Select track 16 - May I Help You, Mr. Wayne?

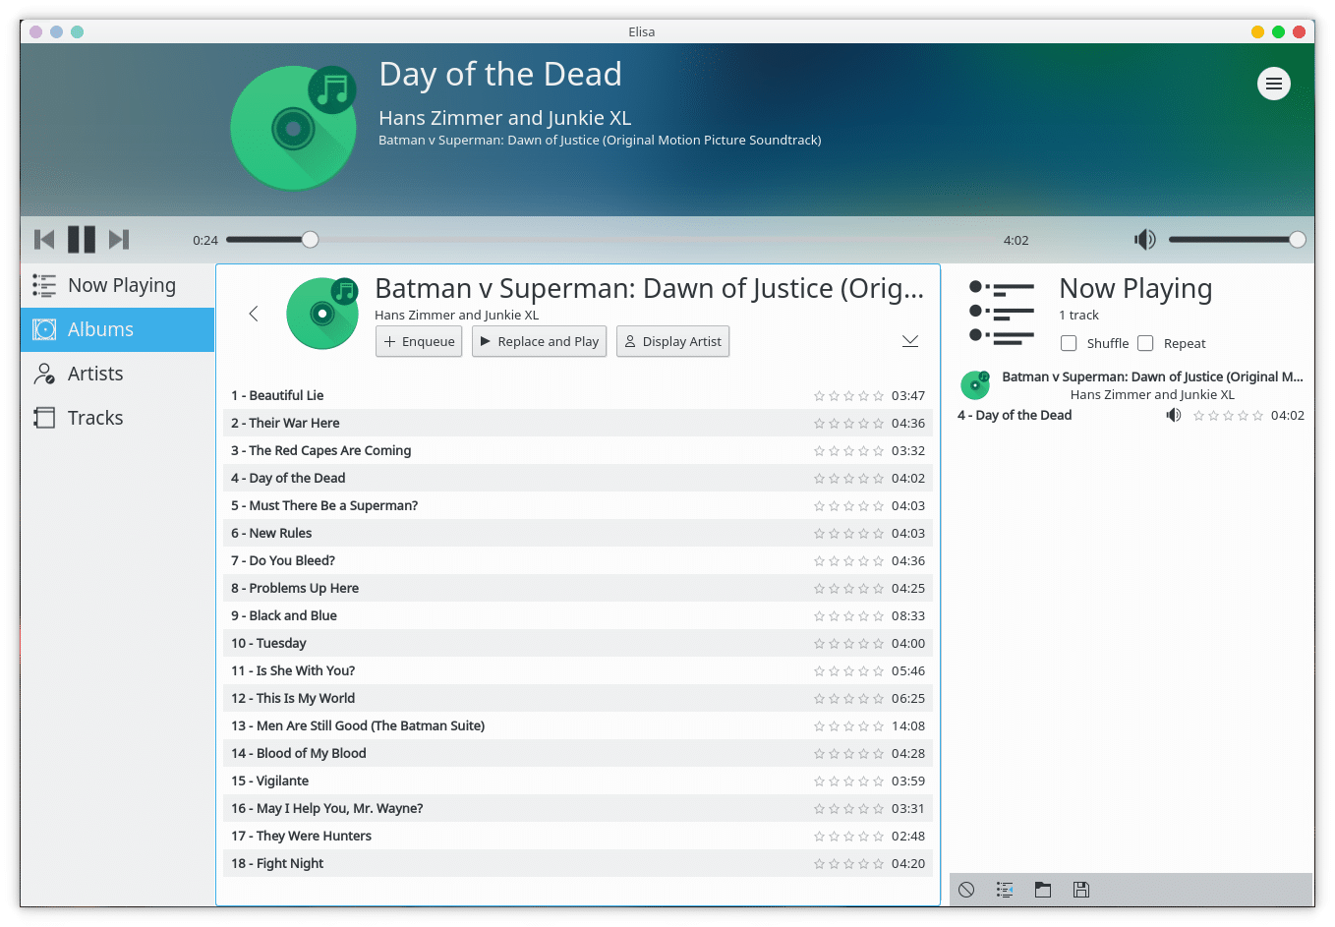pos(578,808)
